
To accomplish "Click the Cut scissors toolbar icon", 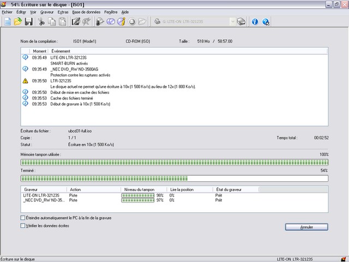I will [41, 22].
